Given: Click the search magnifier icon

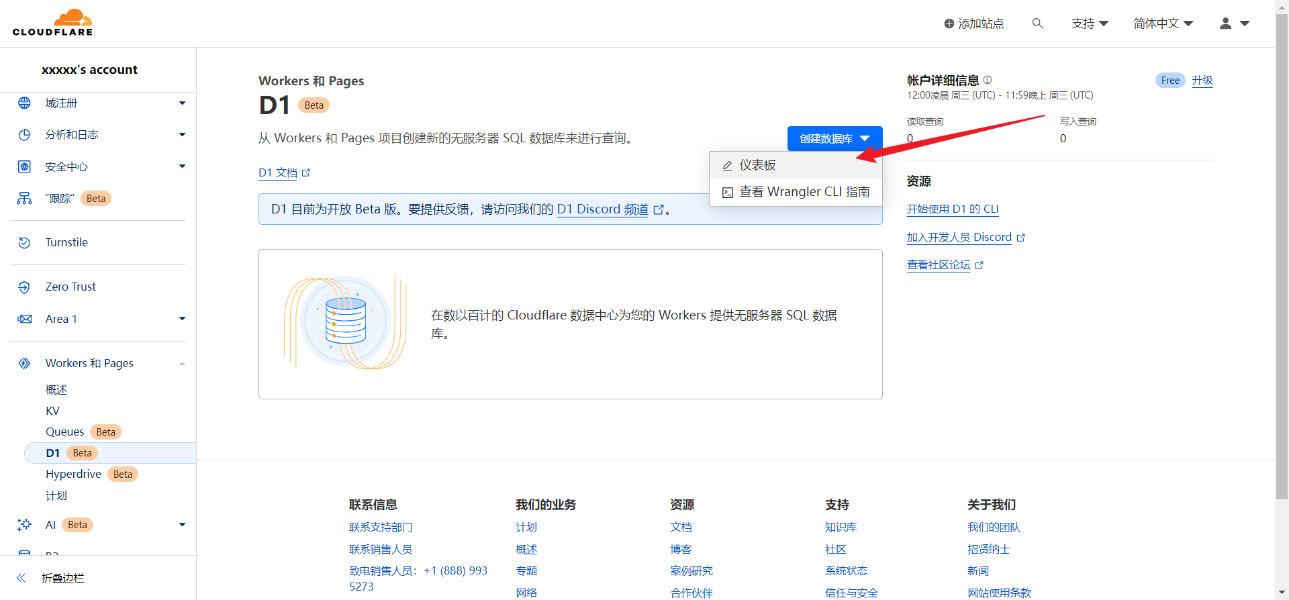Looking at the screenshot, I should [1038, 23].
